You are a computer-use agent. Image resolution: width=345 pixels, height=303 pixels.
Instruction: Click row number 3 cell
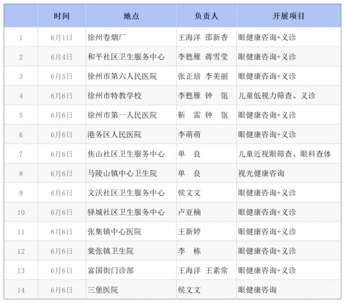coord(21,76)
